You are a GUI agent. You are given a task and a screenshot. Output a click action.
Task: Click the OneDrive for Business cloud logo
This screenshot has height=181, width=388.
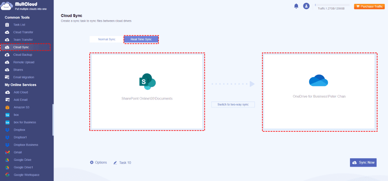pos(319,81)
